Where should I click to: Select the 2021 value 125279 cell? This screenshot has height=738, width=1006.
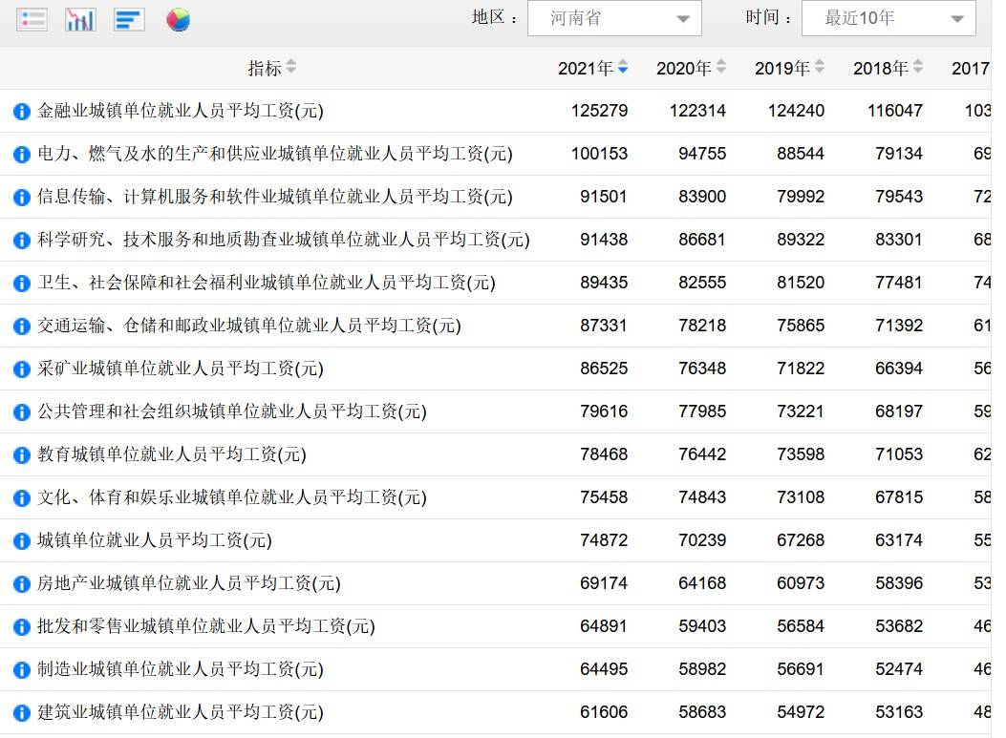click(599, 111)
